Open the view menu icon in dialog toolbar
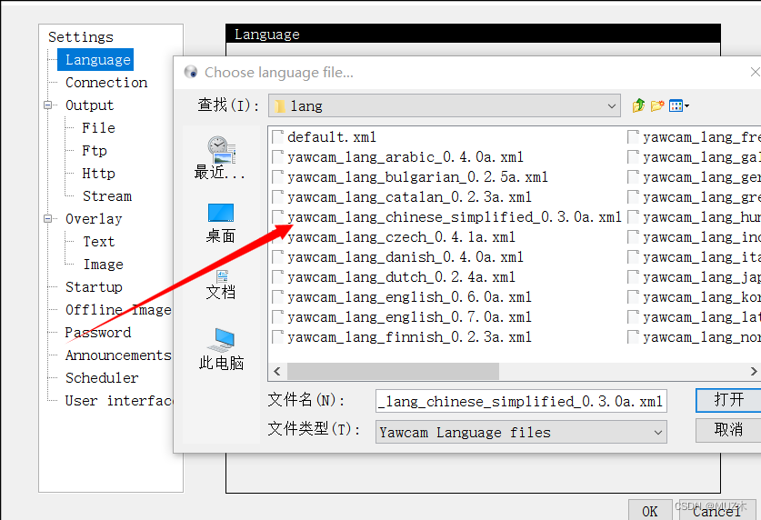The image size is (761, 520). (678, 105)
